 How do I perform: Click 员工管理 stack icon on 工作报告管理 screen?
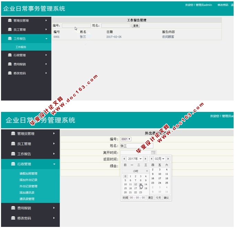coord(10,29)
